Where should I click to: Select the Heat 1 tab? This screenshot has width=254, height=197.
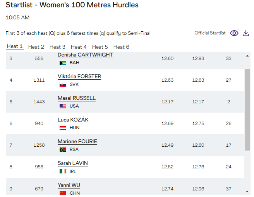[15, 46]
